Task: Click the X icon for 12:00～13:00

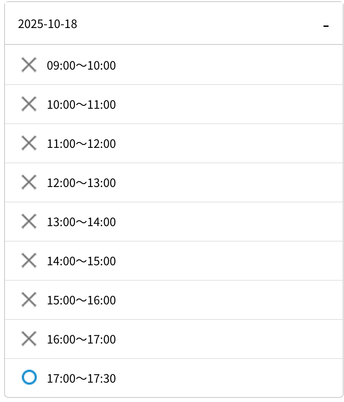Action: [x=29, y=182]
